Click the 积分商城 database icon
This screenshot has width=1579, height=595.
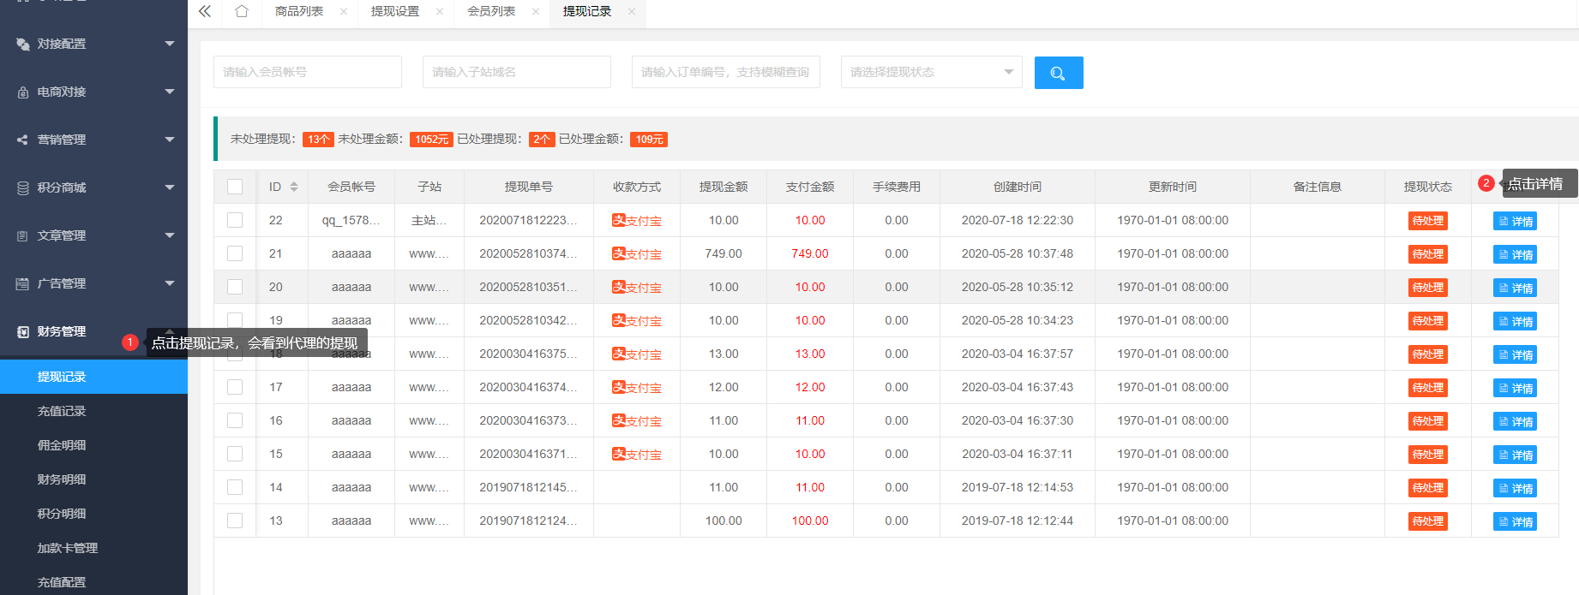[23, 187]
